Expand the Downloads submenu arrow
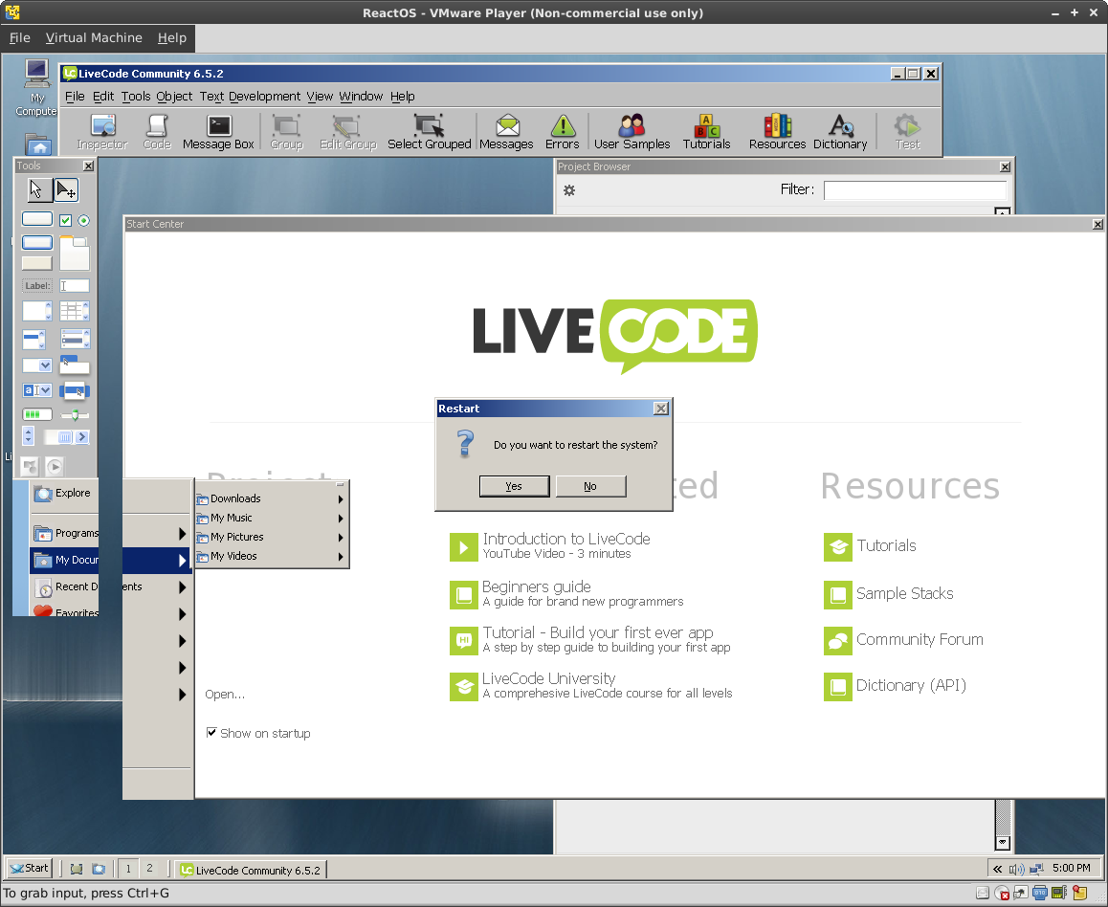 pos(340,498)
